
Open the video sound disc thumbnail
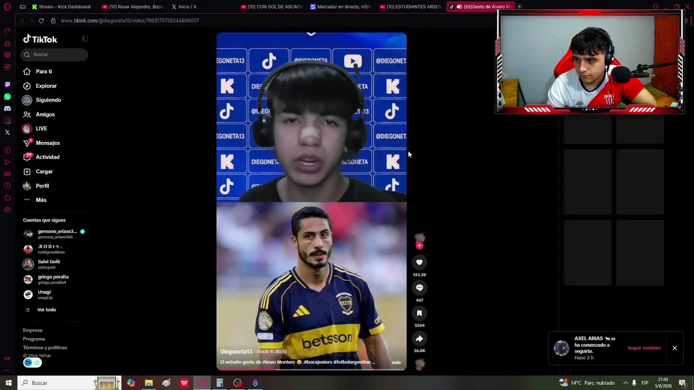(420, 365)
